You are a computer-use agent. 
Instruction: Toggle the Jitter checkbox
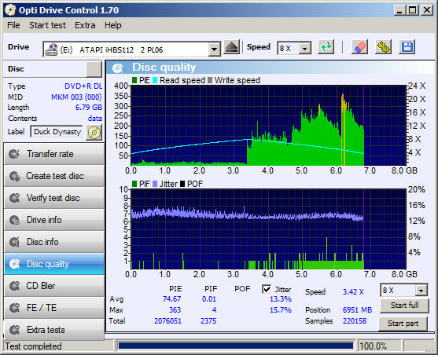point(267,289)
